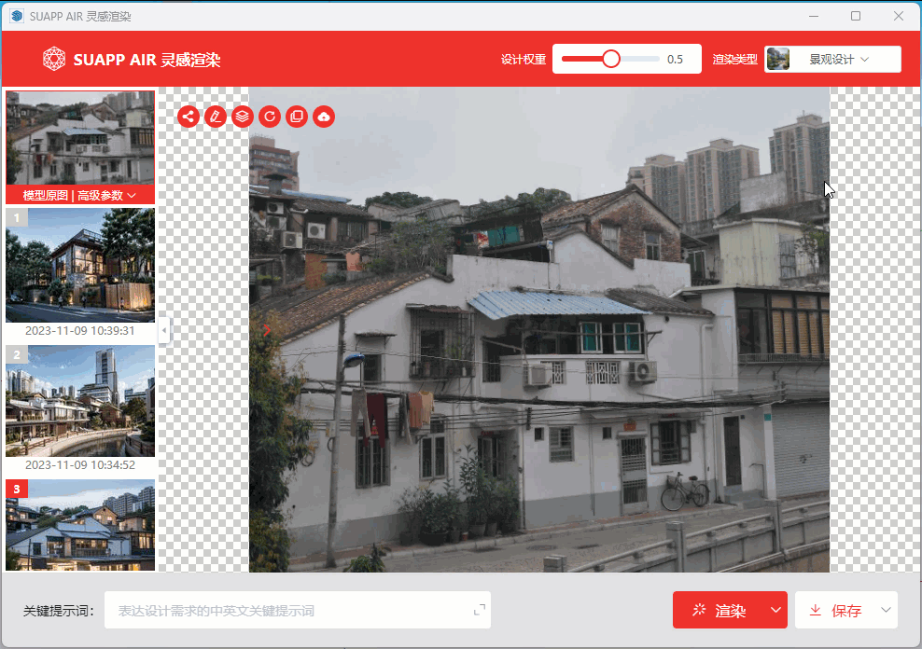Viewport: 922px width, 649px height.
Task: Close the SUAPP AIR window
Action: tap(899, 16)
